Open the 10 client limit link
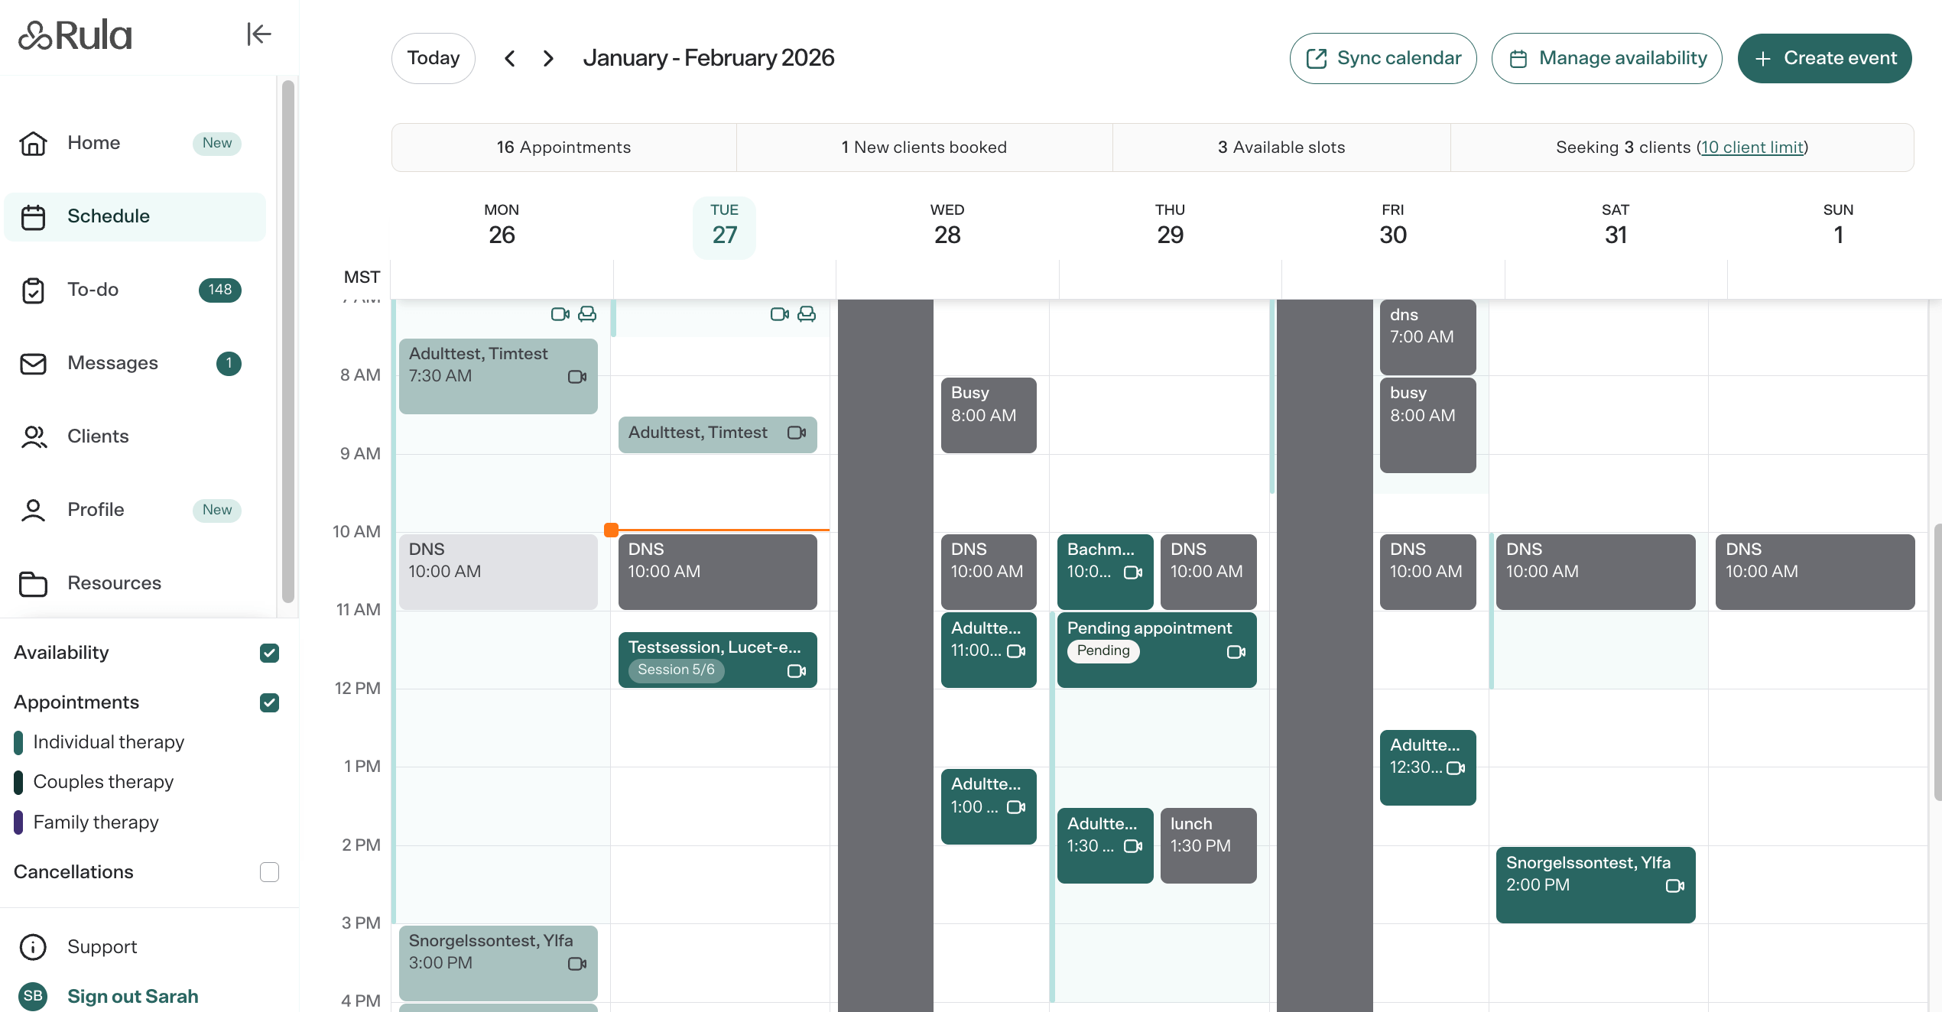This screenshot has width=1942, height=1012. (x=1752, y=148)
